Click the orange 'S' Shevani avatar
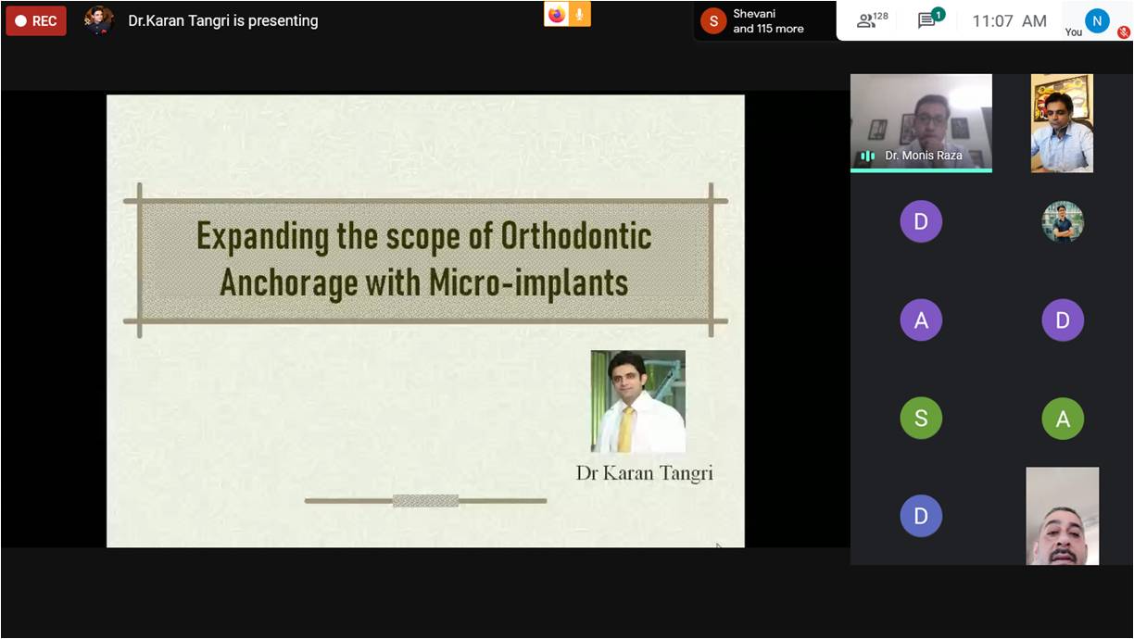The height and width of the screenshot is (639, 1134). point(712,20)
